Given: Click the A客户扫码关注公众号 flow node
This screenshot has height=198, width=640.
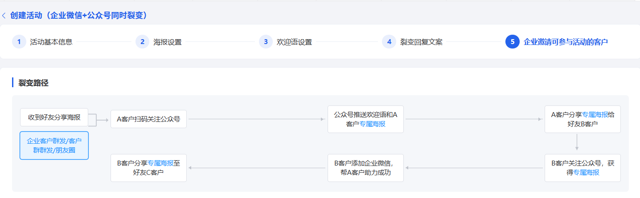Looking at the screenshot, I should coord(148,119).
